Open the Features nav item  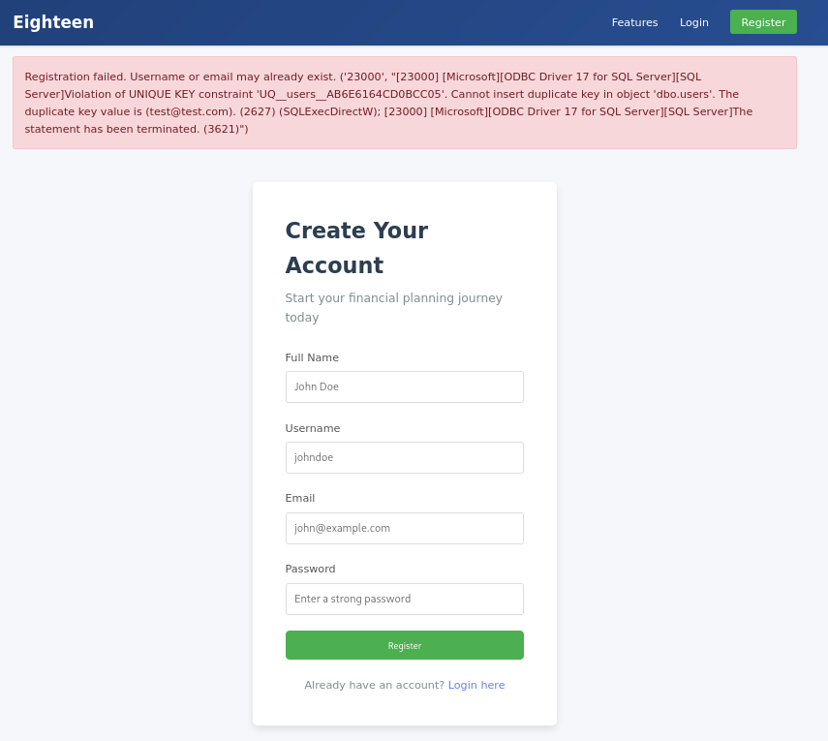[634, 22]
